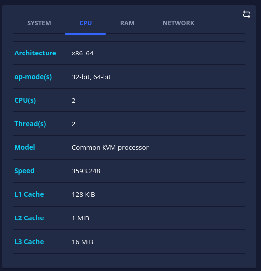Select the 128 KiB value
Screen dimensions: 261x271
click(x=83, y=194)
